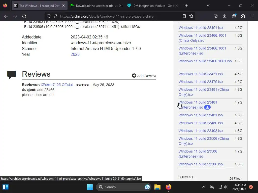Download Windows 11 build 23481 (China Only).iso

[204, 92]
